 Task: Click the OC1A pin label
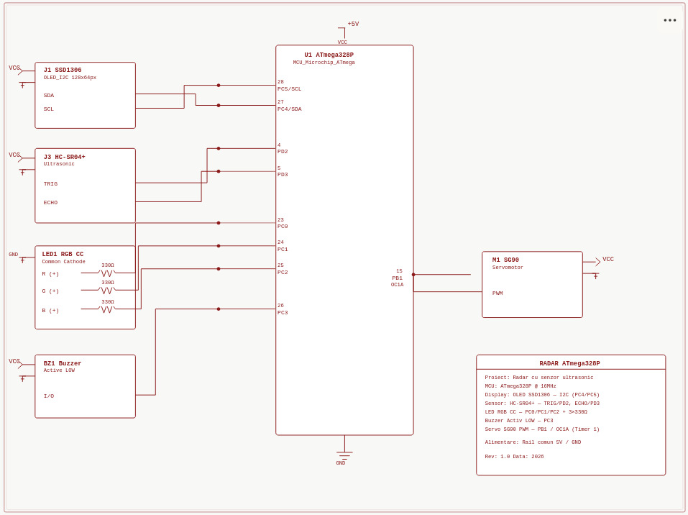click(x=397, y=285)
